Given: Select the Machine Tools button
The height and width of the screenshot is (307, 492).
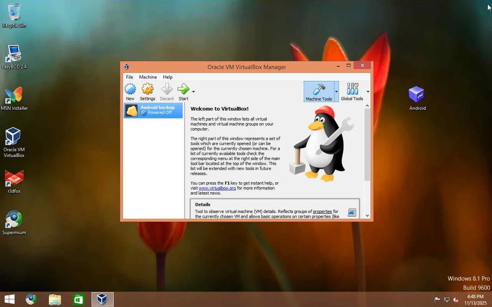Looking at the screenshot, I should coord(319,92).
